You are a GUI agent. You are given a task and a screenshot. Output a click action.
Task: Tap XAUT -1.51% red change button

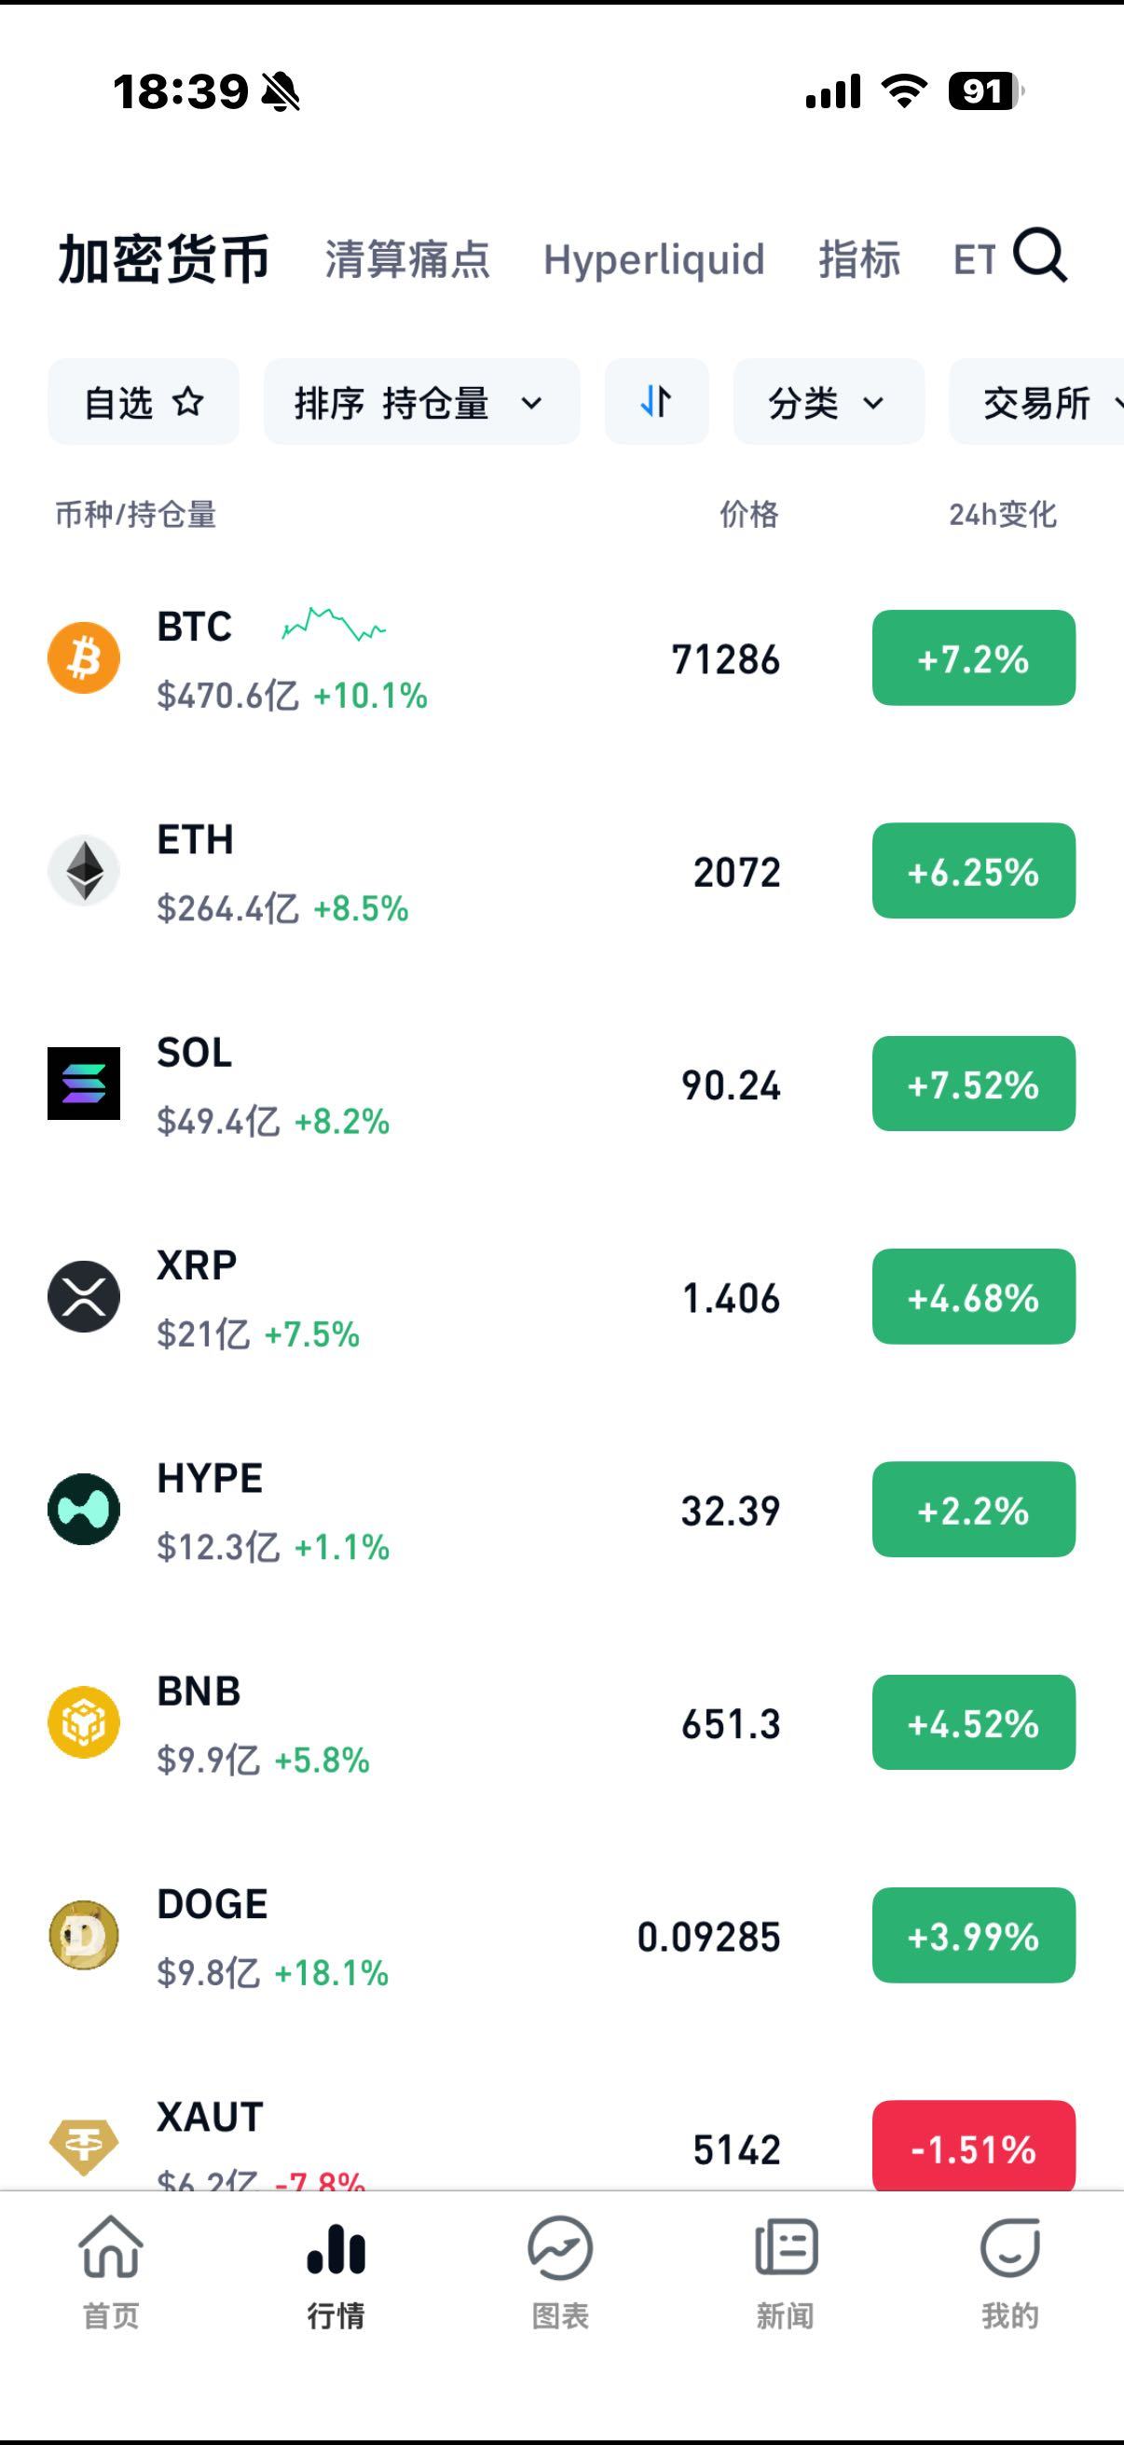(x=973, y=2148)
